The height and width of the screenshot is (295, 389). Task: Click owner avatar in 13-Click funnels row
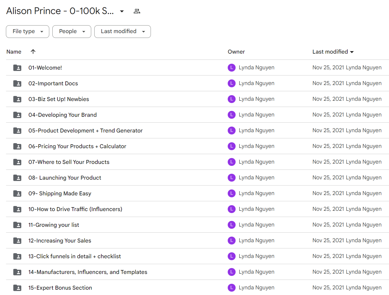tap(232, 256)
